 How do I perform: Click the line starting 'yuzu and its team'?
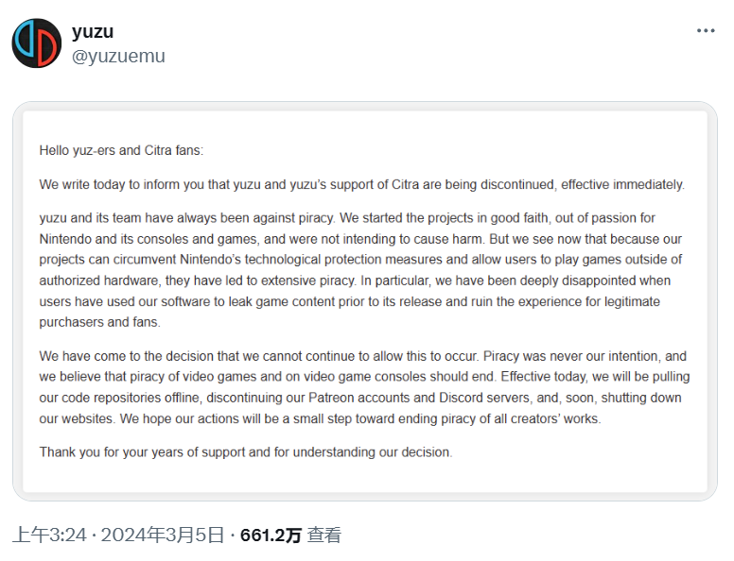(347, 218)
